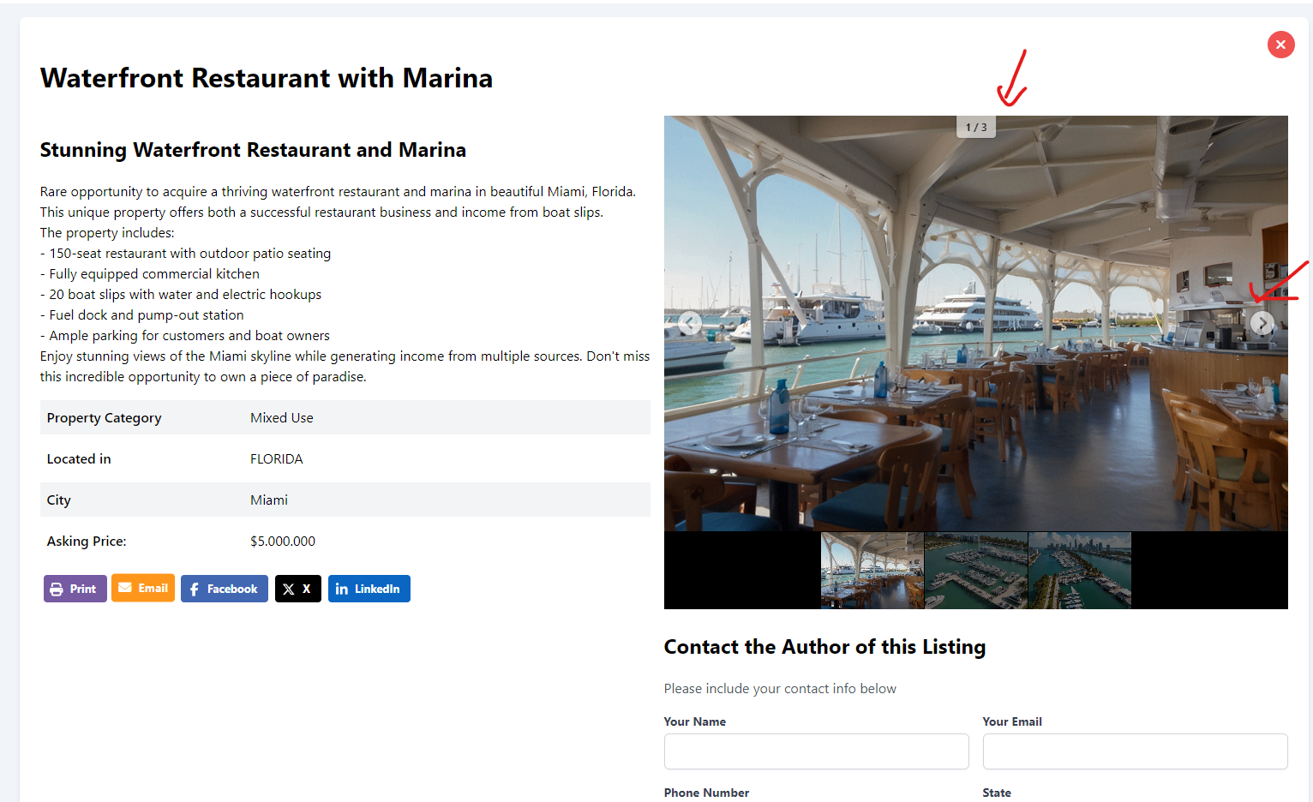Show the third thumbnail with city skyline

[1080, 570]
